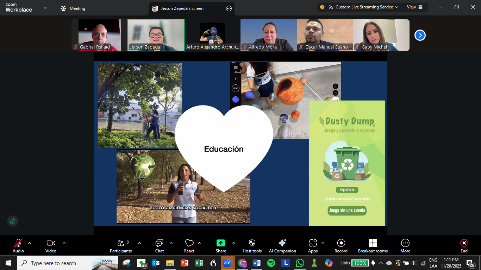Select Alfredo Mora's video thumbnail

click(x=268, y=35)
